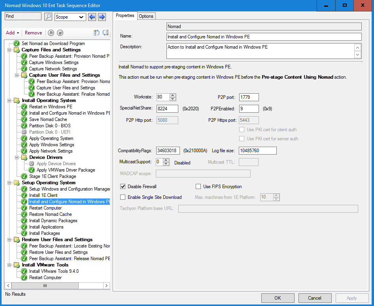The width and height of the screenshot is (374, 306).
Task: Click the magnifier search icon beside Find
Action: coord(48,17)
